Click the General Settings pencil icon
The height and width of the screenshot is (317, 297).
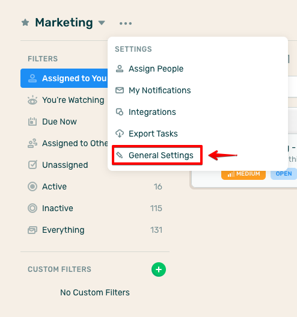click(120, 155)
